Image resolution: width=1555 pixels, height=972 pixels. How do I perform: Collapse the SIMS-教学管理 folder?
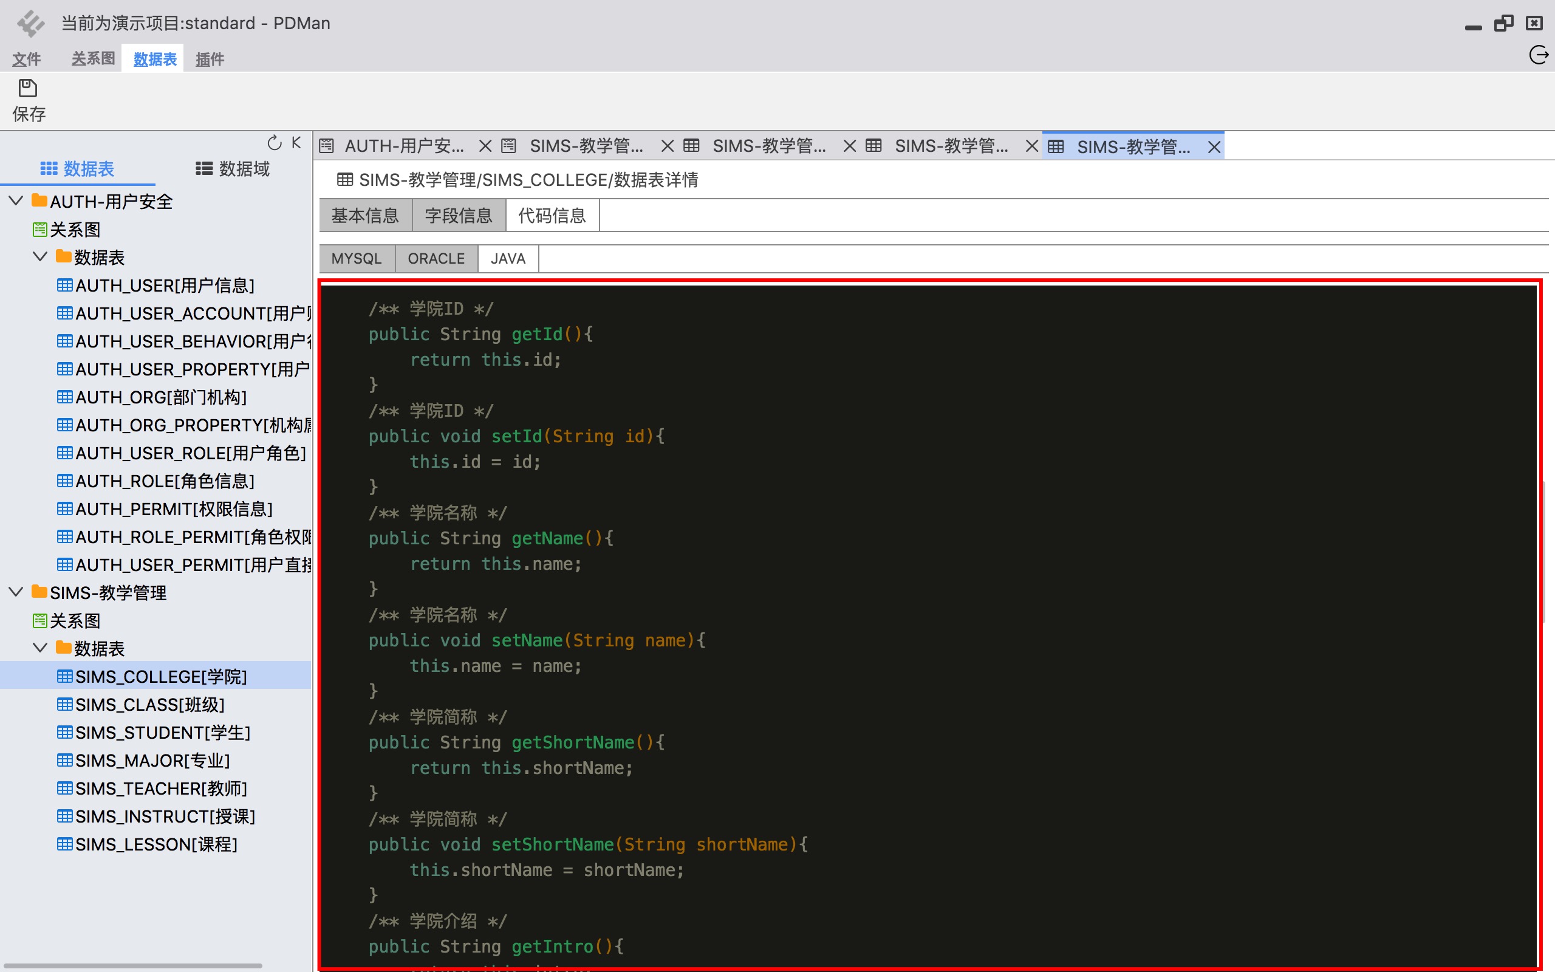click(x=16, y=592)
